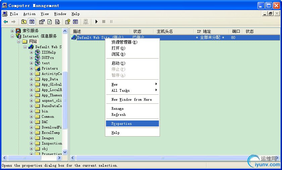Toggle the Show/Hide Console Tree icon
Image resolution: width=282 pixels, height=170 pixels.
click(x=32, y=22)
